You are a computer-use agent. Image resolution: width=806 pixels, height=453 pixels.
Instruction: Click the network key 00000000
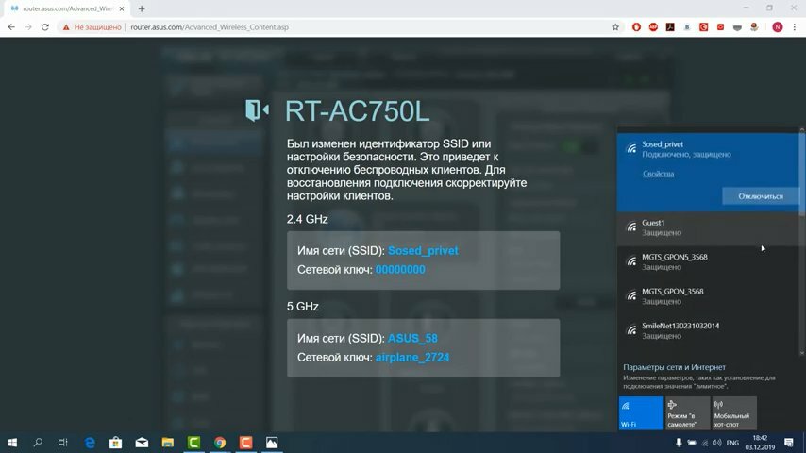point(400,269)
